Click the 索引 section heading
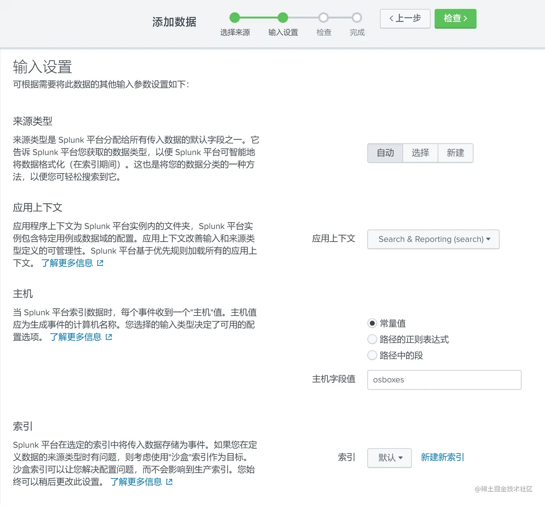Image resolution: width=545 pixels, height=505 pixels. click(x=23, y=426)
